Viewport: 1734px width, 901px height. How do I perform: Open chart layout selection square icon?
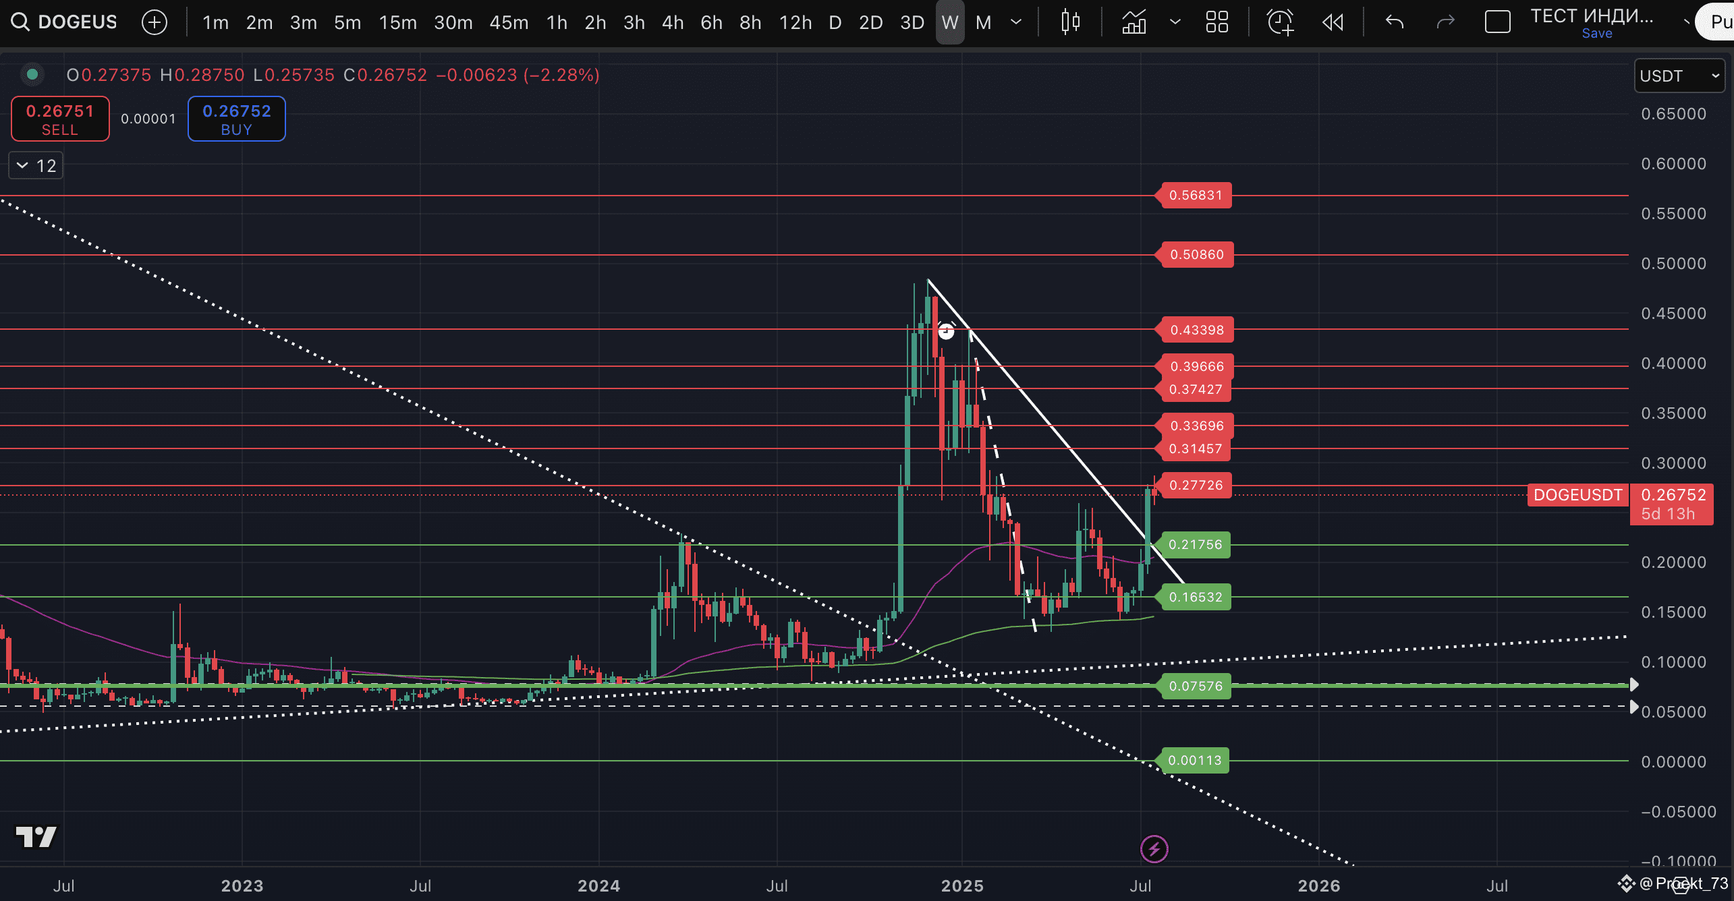point(1498,22)
